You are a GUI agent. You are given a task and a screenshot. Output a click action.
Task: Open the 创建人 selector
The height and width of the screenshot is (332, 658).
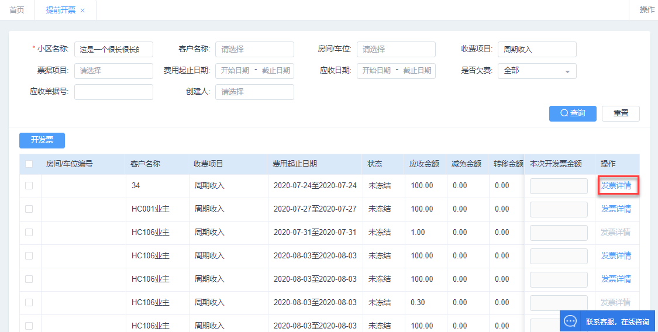[255, 92]
